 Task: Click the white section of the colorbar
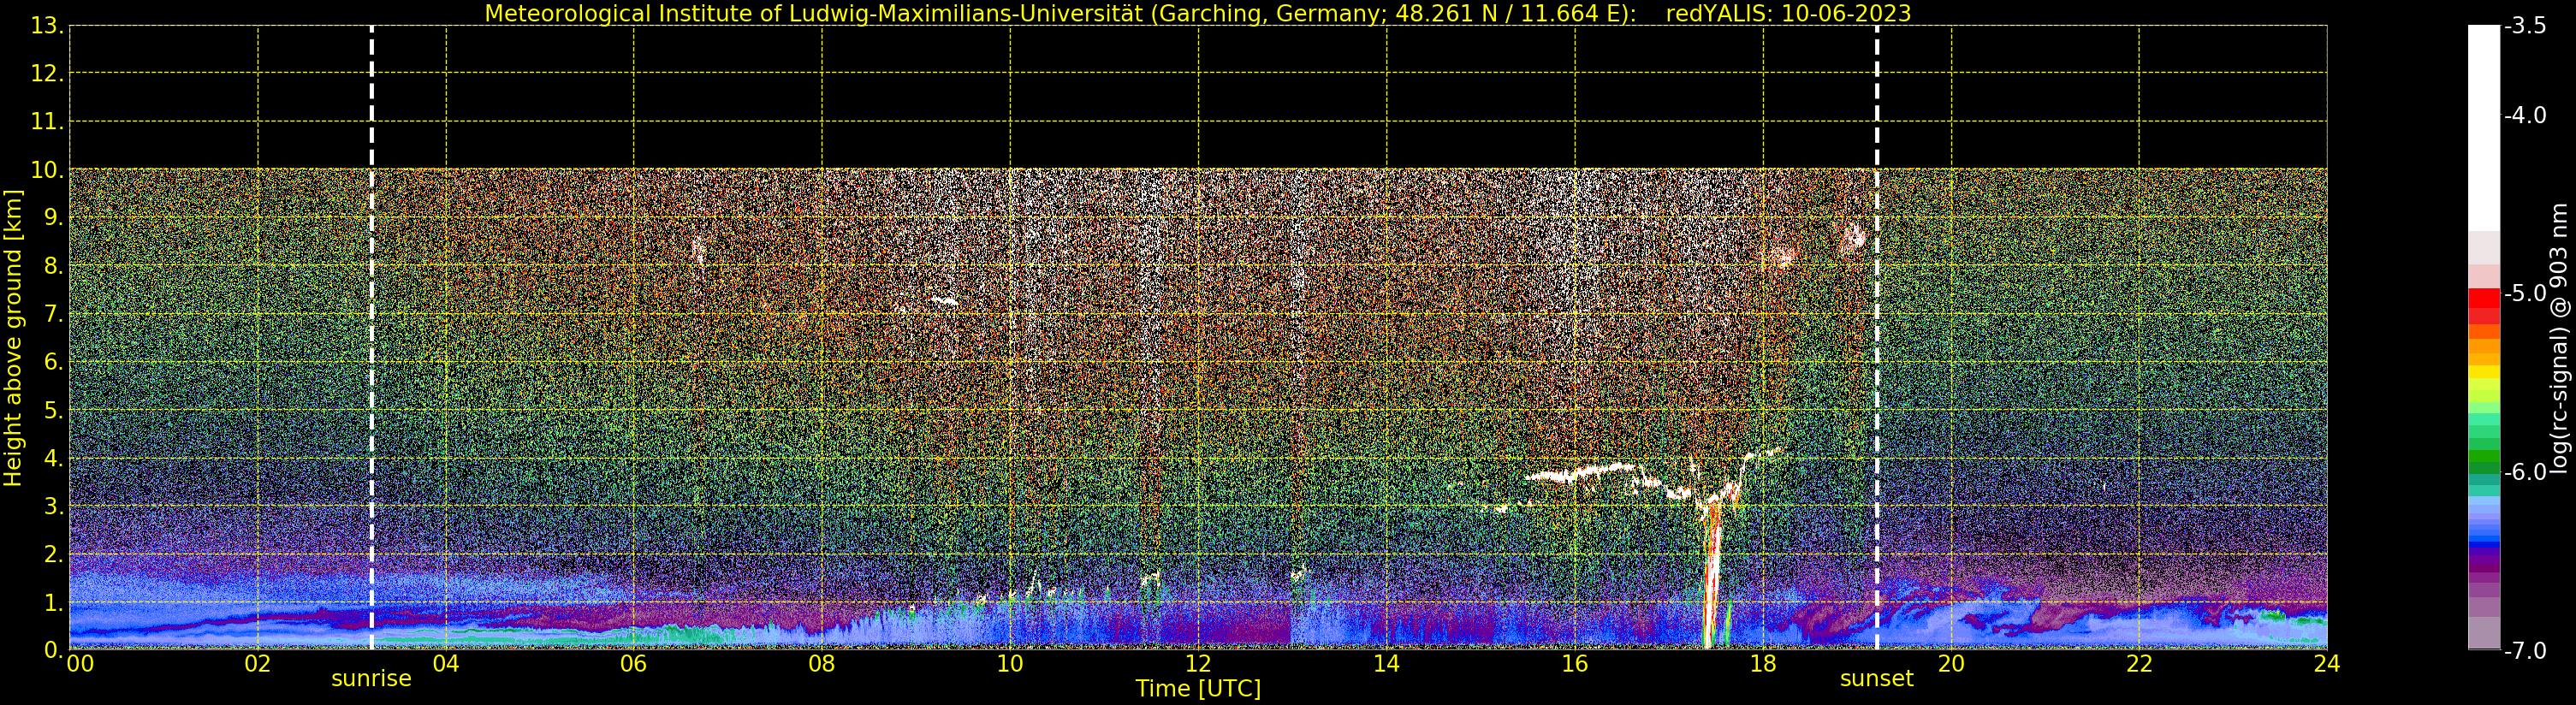(x=2484, y=128)
